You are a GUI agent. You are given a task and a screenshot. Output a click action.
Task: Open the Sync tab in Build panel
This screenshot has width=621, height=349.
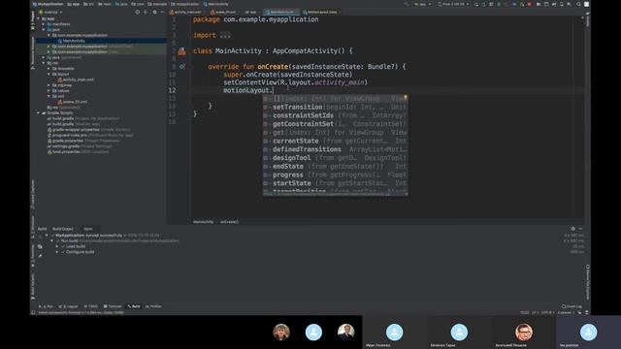click(x=88, y=229)
